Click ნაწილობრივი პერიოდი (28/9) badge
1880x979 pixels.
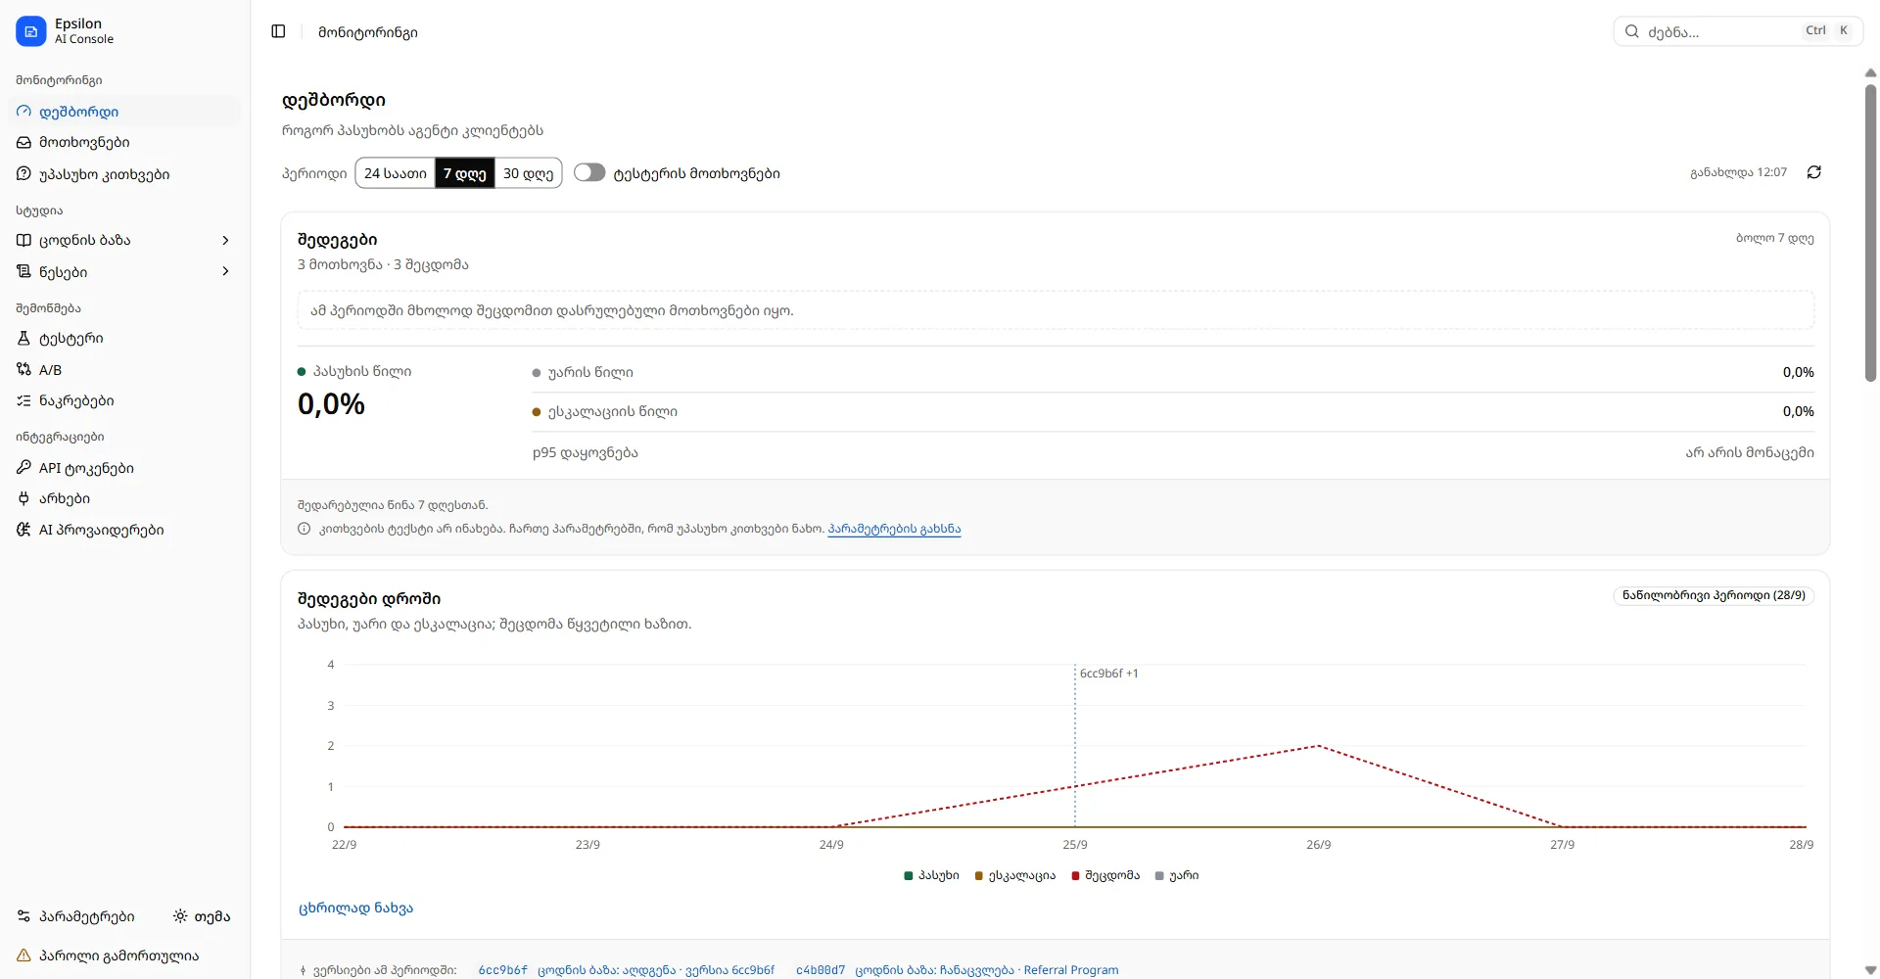[x=1714, y=595]
